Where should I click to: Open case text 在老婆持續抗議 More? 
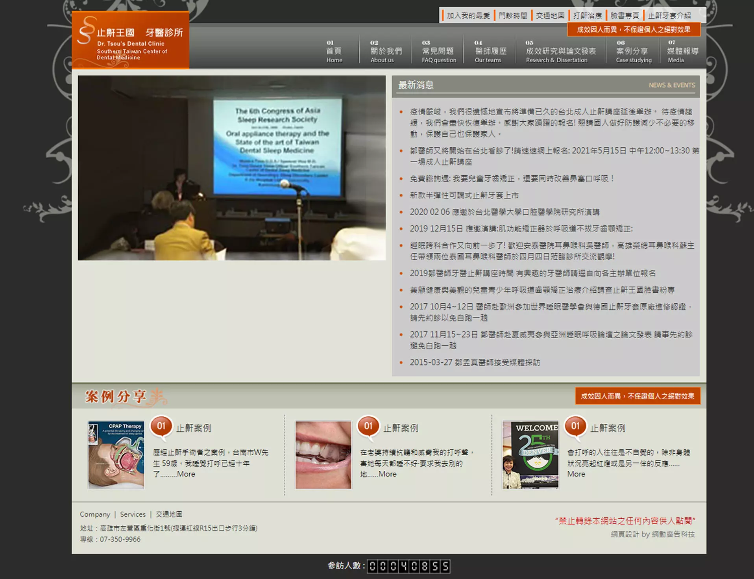(x=418, y=463)
